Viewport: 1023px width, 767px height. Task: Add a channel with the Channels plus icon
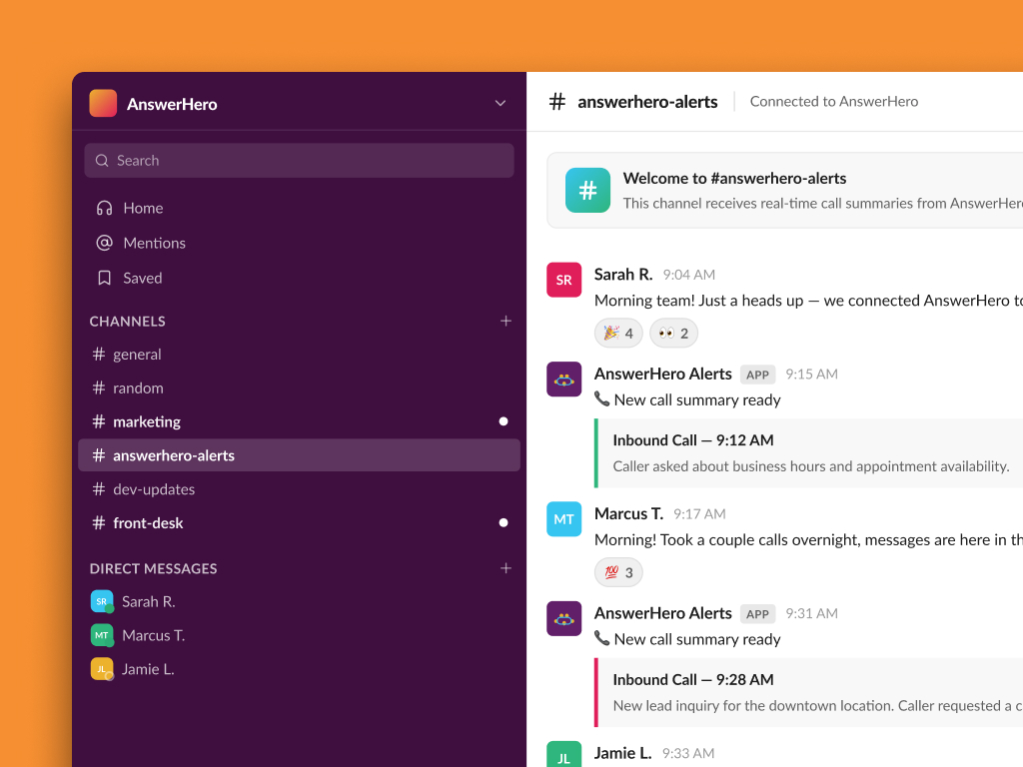[506, 321]
